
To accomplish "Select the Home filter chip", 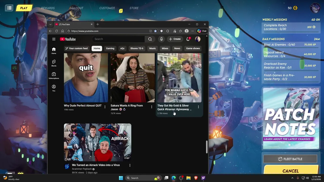I will [97, 48].
